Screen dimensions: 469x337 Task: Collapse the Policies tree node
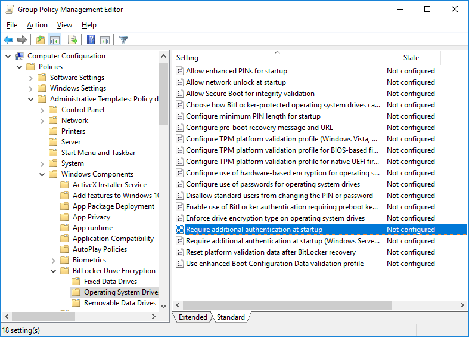pos(20,67)
